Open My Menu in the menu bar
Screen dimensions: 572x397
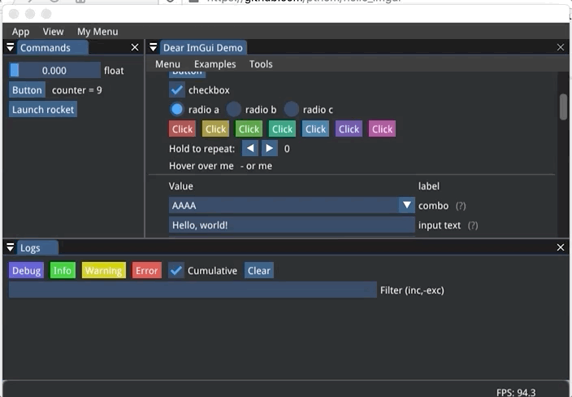pos(97,32)
